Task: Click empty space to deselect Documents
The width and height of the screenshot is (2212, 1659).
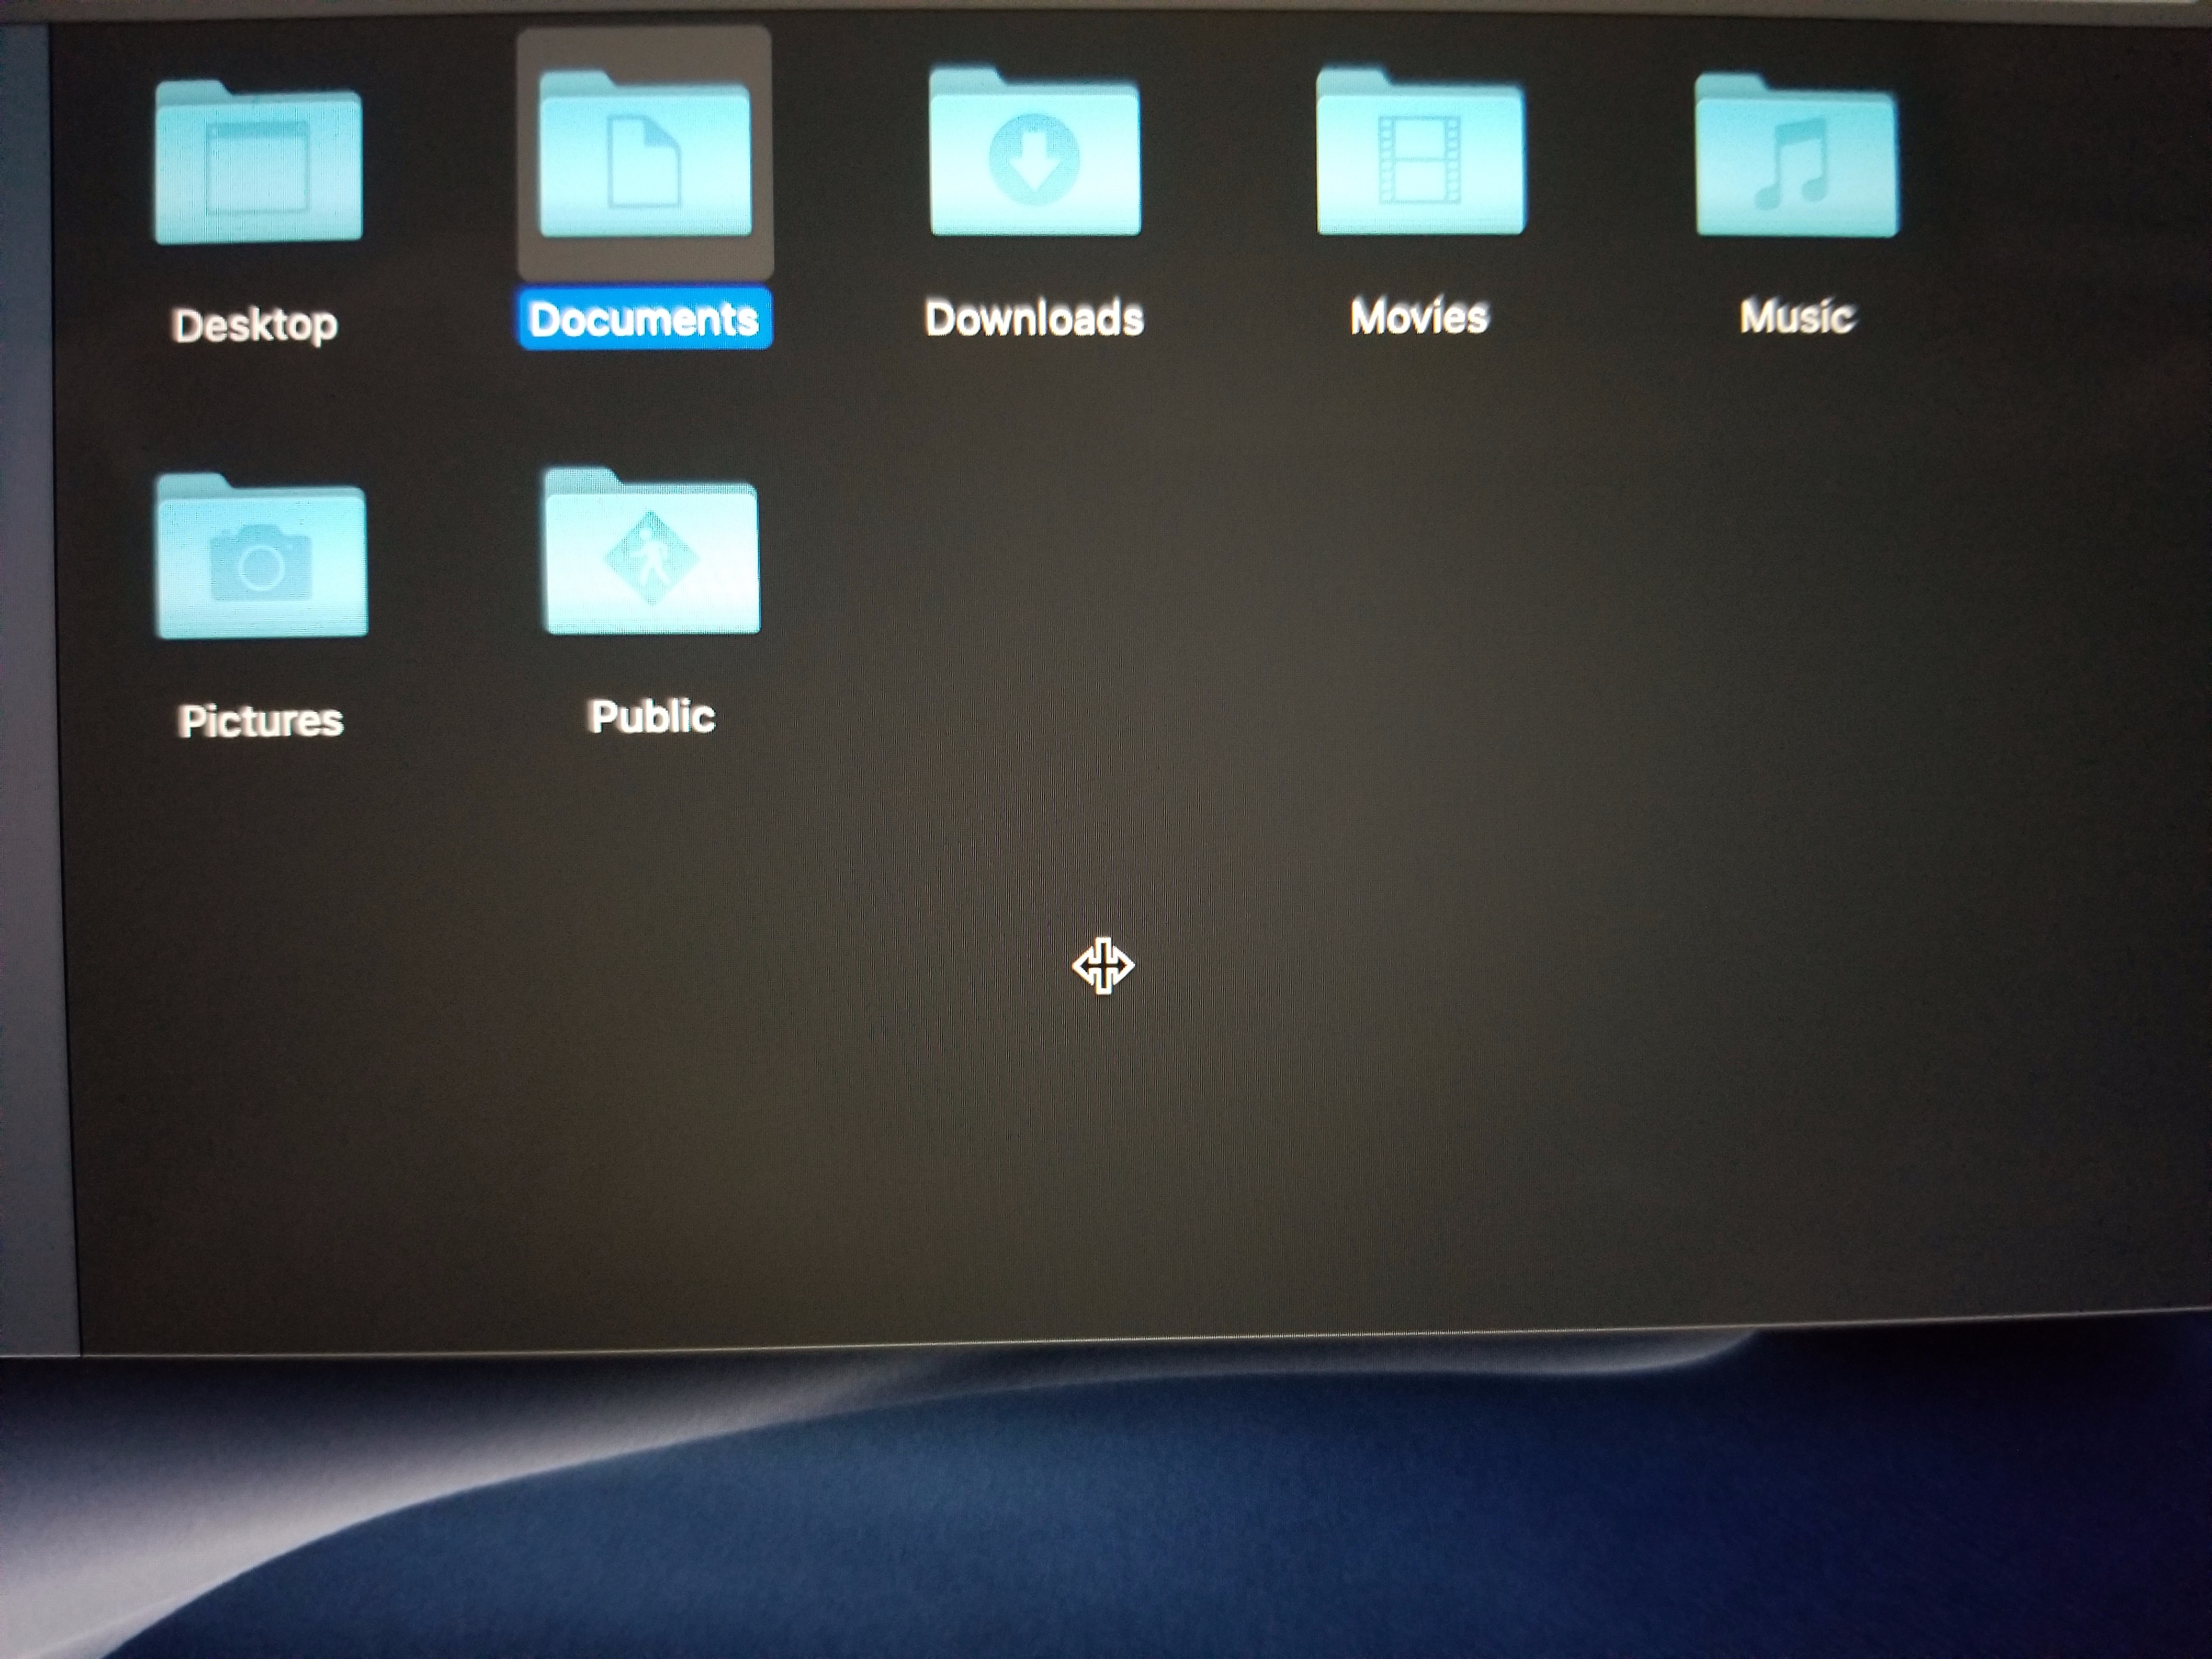Action: [x=1500, y=900]
